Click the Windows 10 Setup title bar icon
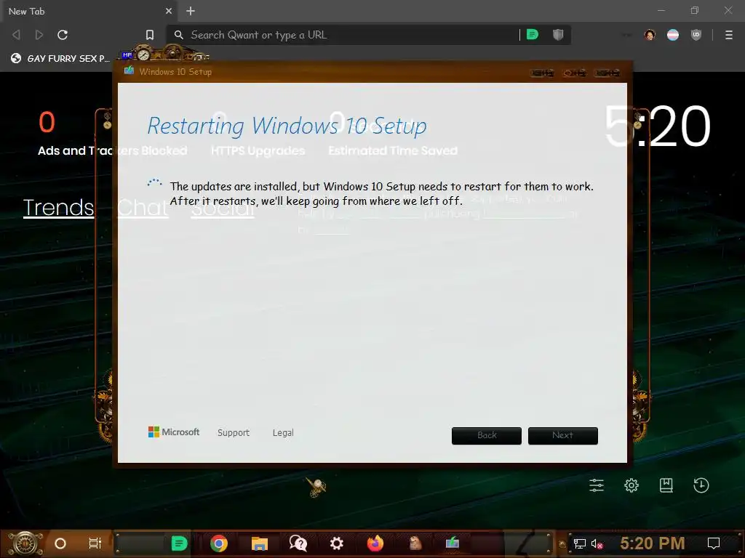The image size is (745, 558). [129, 71]
